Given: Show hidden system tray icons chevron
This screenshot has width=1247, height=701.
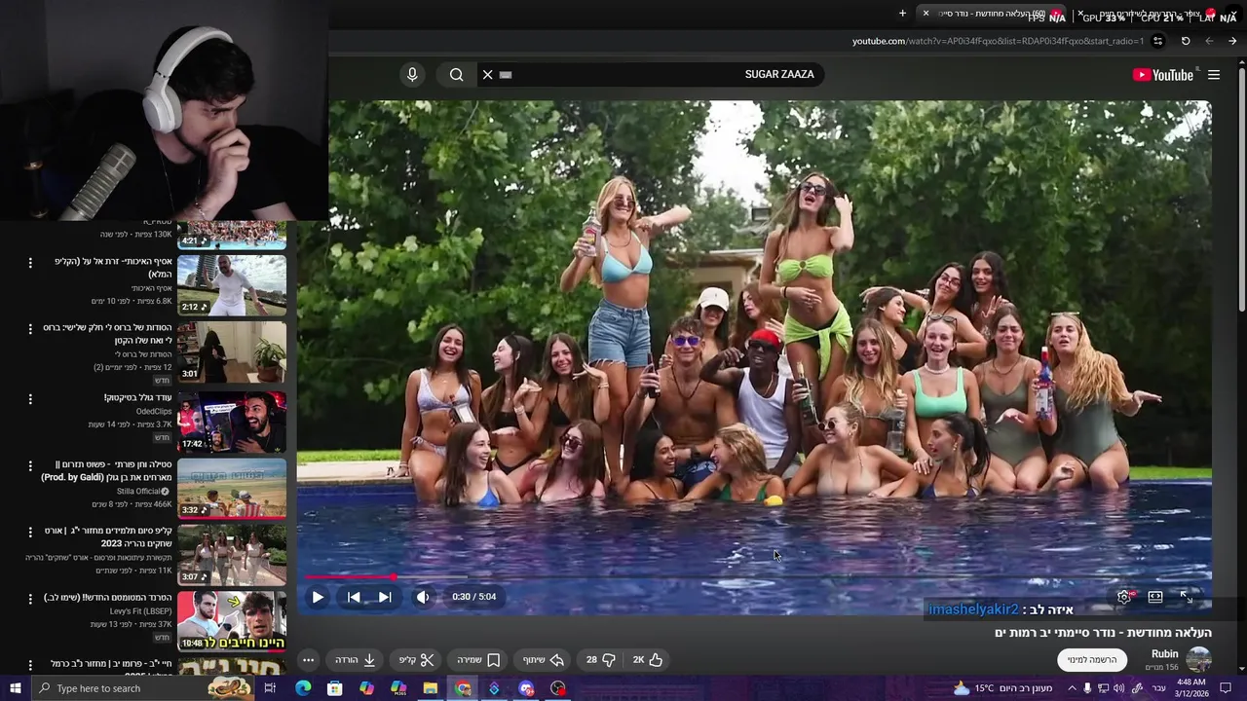Looking at the screenshot, I should coord(1072,688).
